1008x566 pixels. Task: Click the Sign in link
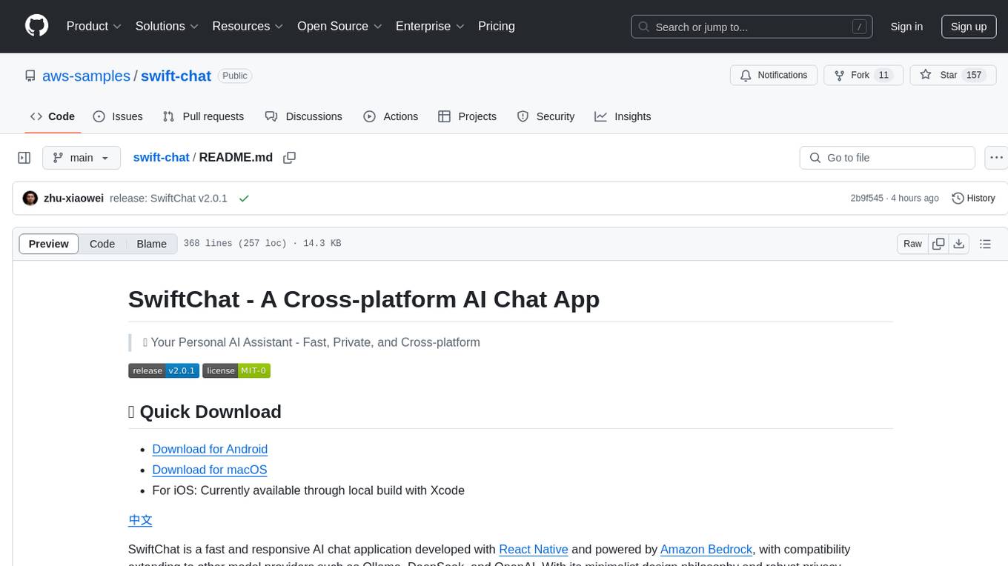click(x=906, y=27)
